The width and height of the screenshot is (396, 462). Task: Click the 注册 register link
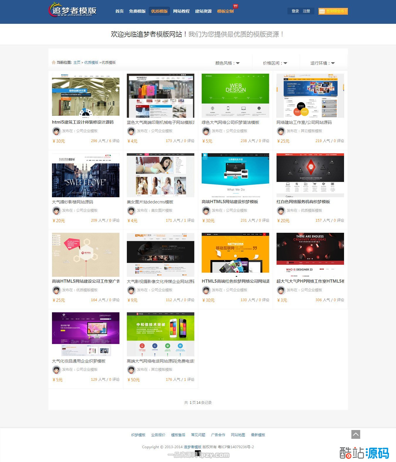[306, 11]
